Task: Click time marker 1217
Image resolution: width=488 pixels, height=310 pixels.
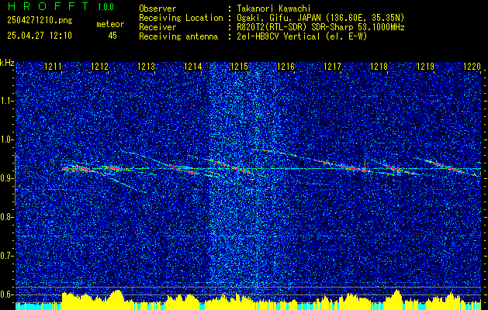Action: click(x=332, y=67)
